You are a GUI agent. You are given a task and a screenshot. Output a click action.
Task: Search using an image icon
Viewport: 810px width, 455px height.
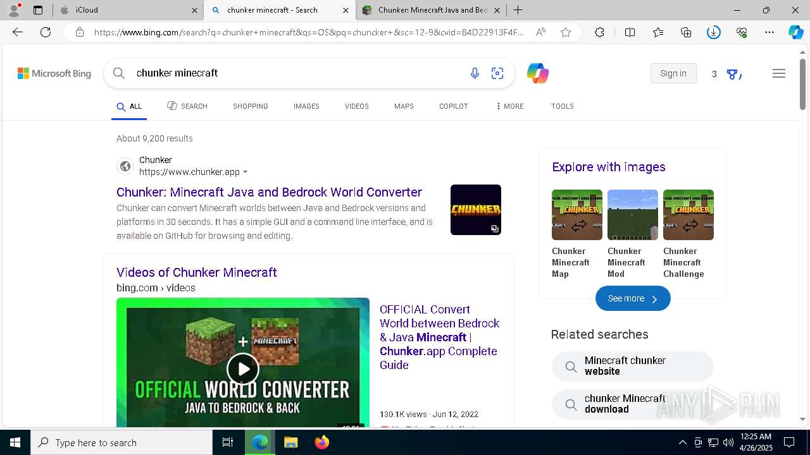pos(497,73)
